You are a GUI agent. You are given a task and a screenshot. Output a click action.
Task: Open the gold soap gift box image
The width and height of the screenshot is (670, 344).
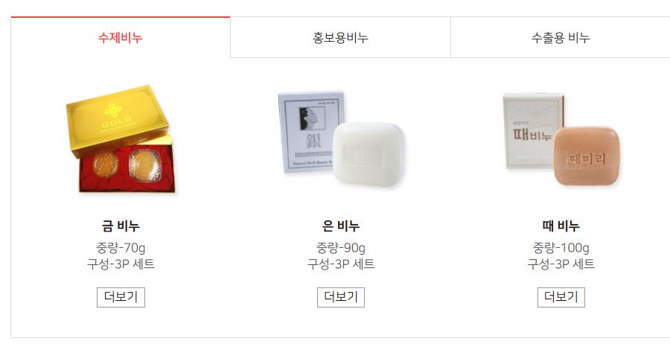pyautogui.click(x=121, y=139)
